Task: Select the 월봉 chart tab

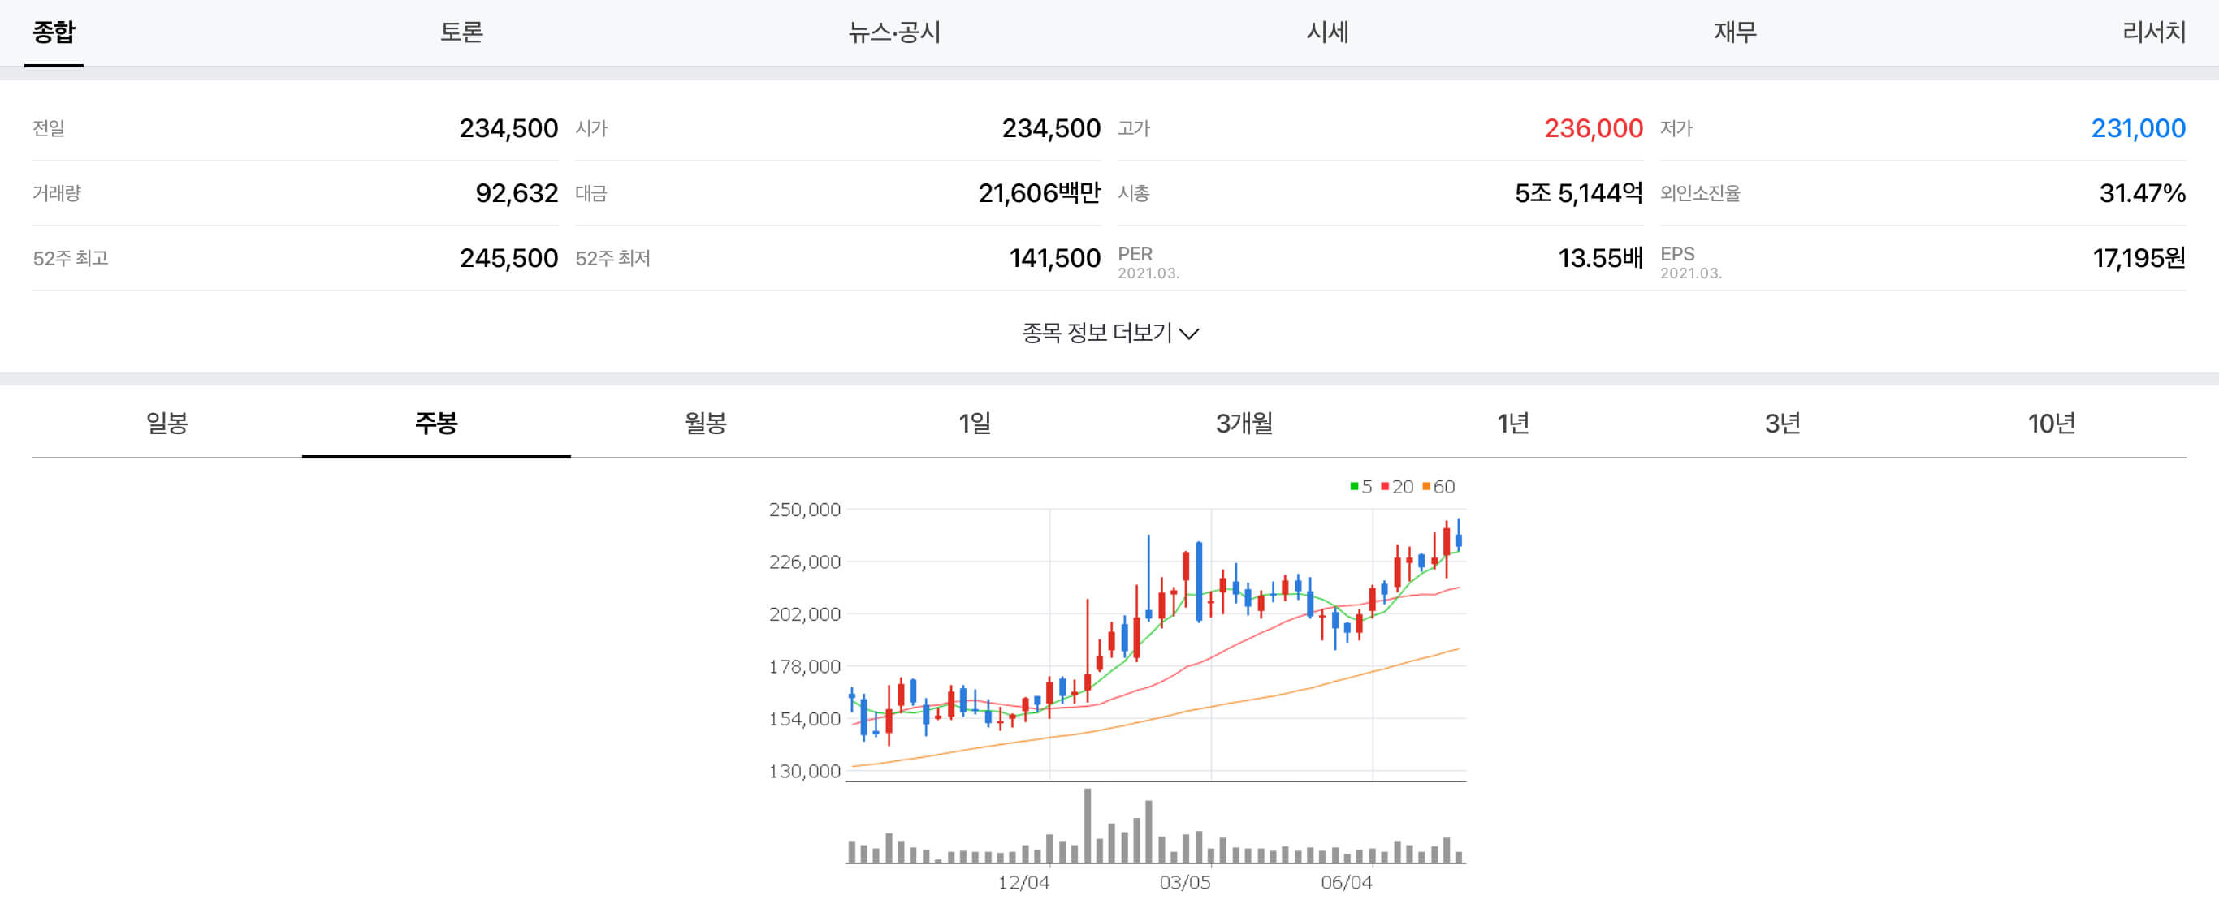Action: click(x=706, y=423)
